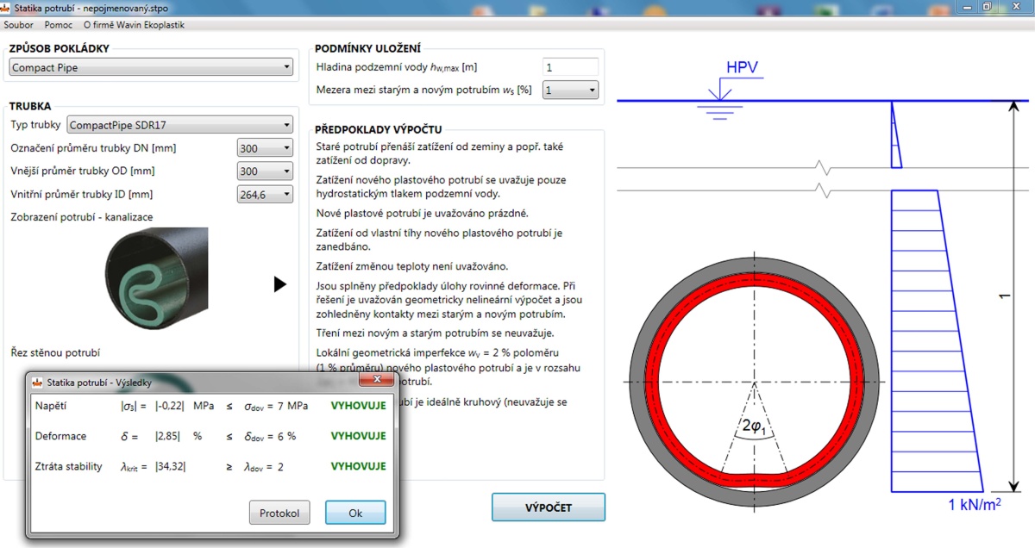This screenshot has height=548, width=1035.
Task: Maximize the Statika potrubí main window
Action: (x=986, y=7)
